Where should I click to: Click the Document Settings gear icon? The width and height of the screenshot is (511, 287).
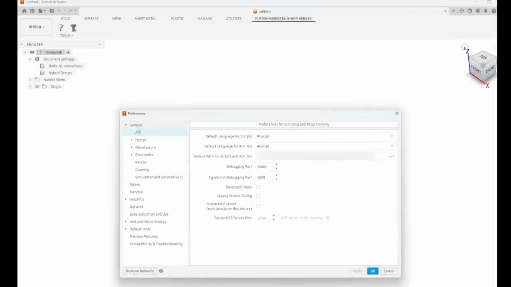[x=37, y=59]
